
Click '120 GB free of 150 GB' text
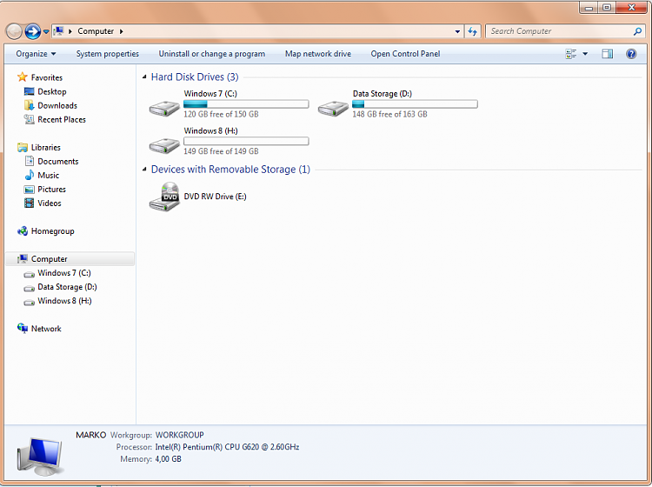click(x=221, y=114)
